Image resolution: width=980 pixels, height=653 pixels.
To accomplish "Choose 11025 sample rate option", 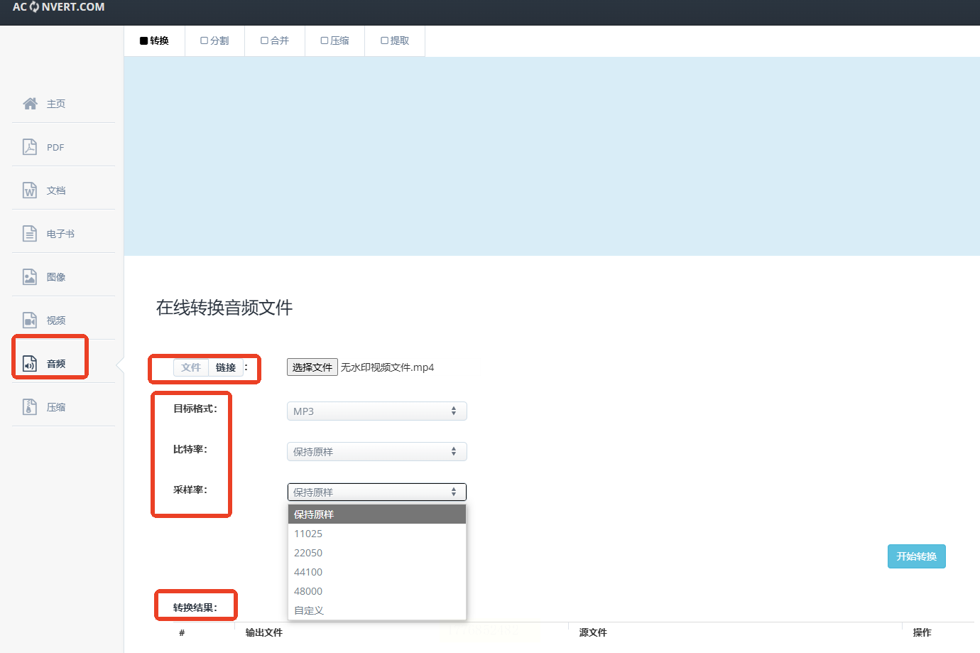I will pyautogui.click(x=377, y=534).
